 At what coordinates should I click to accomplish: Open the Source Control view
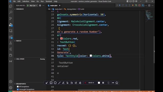pyautogui.click(x=11, y=18)
